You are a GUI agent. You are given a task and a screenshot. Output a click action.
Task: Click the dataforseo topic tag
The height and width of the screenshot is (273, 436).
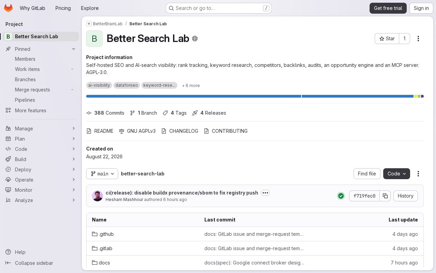[x=127, y=85]
